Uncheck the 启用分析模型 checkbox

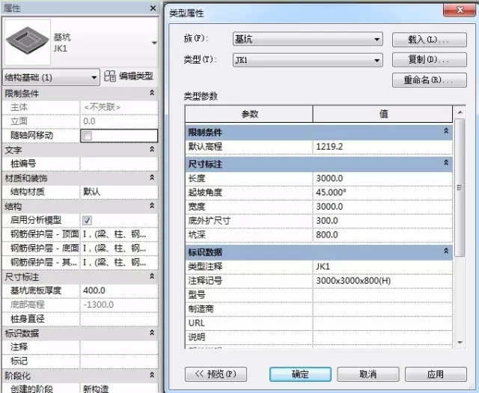click(x=87, y=220)
